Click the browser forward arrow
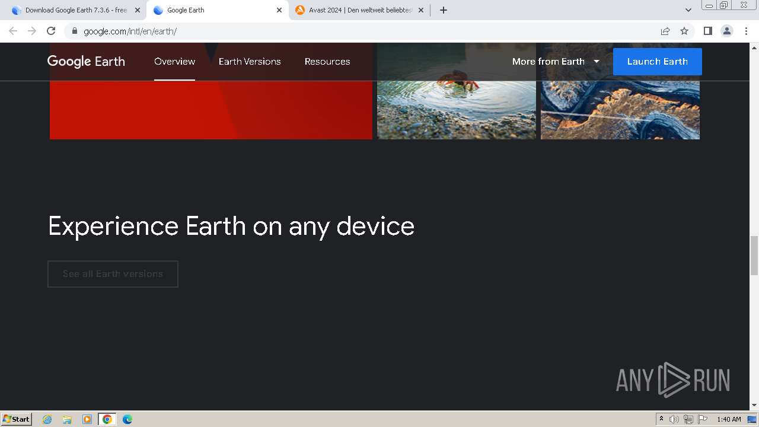 (x=32, y=31)
